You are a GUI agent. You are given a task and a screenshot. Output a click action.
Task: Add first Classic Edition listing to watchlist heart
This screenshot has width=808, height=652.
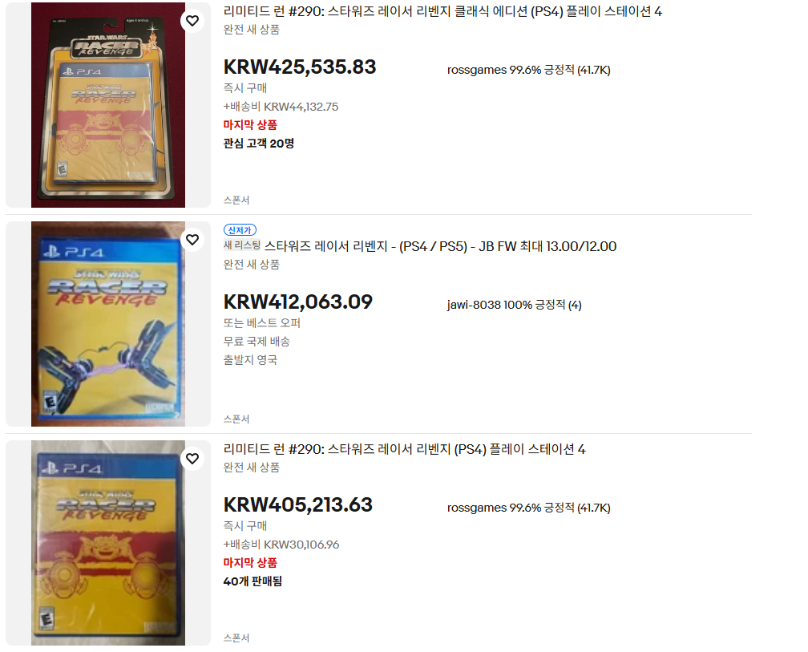(192, 21)
